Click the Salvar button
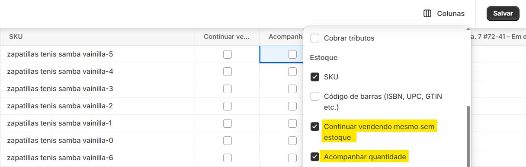 pos(503,13)
